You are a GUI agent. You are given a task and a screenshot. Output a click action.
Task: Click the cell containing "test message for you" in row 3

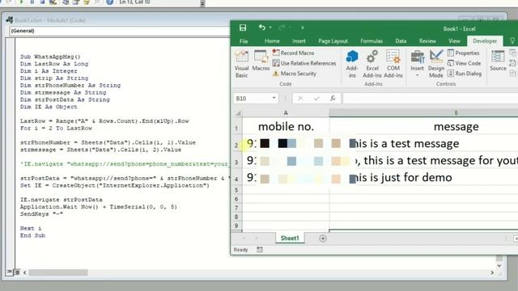(423, 161)
